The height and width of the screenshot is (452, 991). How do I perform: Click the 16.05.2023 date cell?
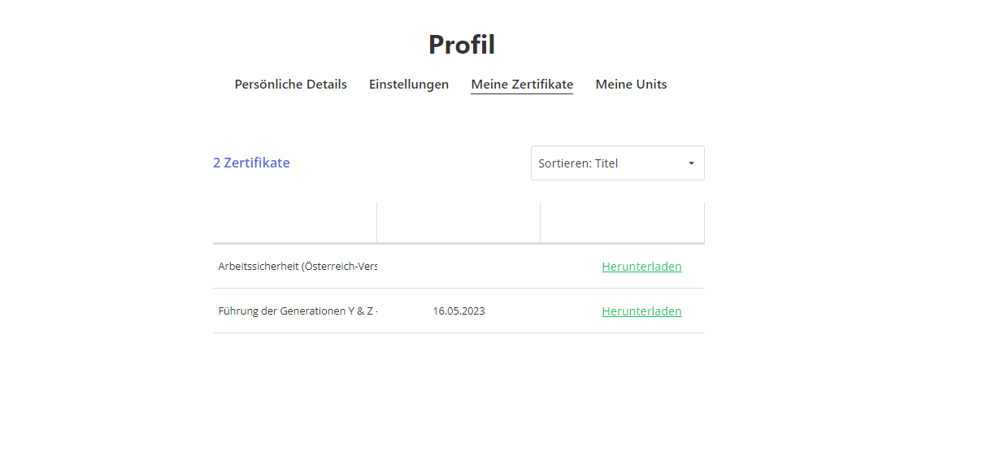point(459,311)
